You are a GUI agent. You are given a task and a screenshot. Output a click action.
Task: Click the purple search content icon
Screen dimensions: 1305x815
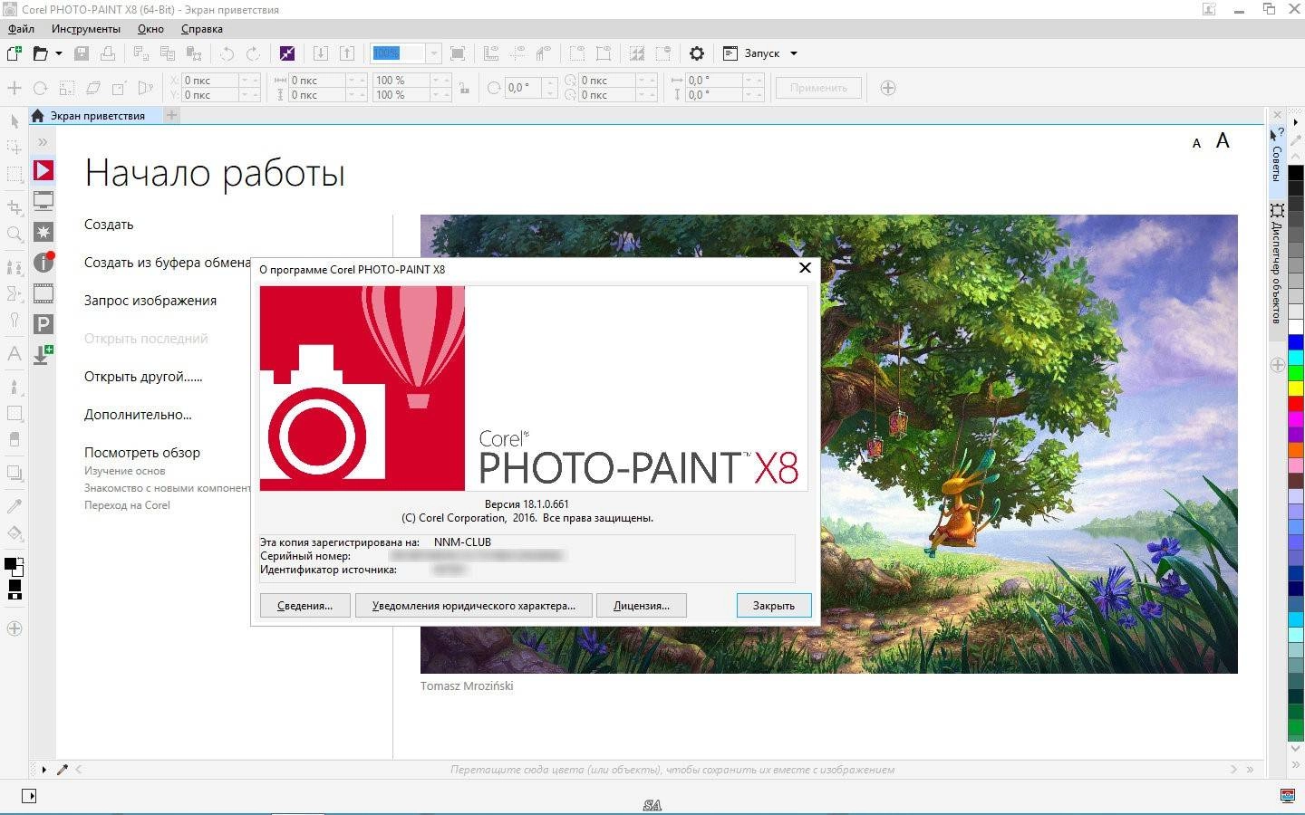coord(287,53)
